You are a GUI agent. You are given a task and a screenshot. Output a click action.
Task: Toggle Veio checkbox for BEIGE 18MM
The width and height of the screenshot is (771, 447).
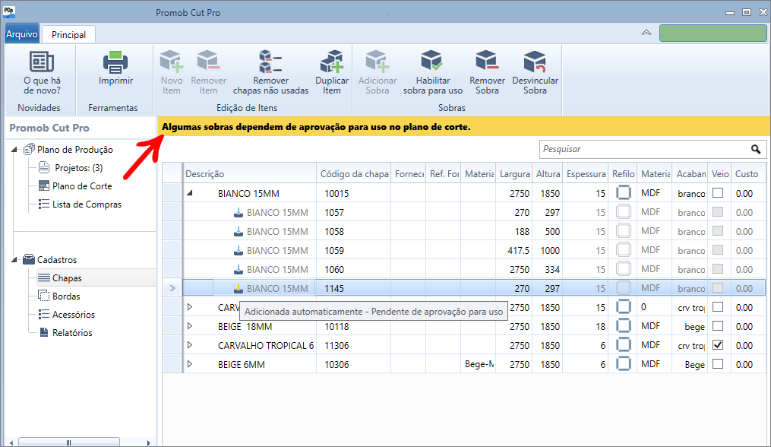coord(718,326)
